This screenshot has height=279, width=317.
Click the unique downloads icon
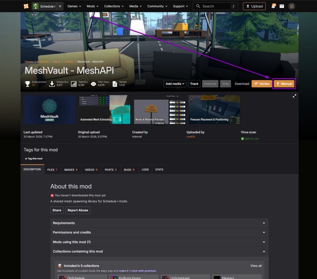52,84
